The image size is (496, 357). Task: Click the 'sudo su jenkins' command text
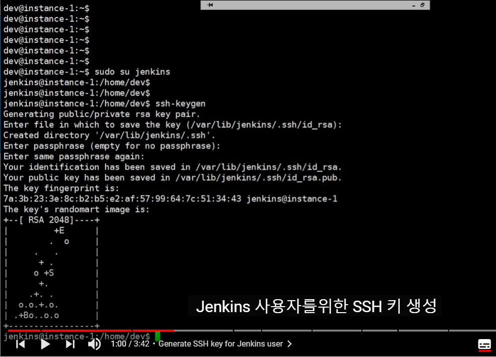(132, 72)
